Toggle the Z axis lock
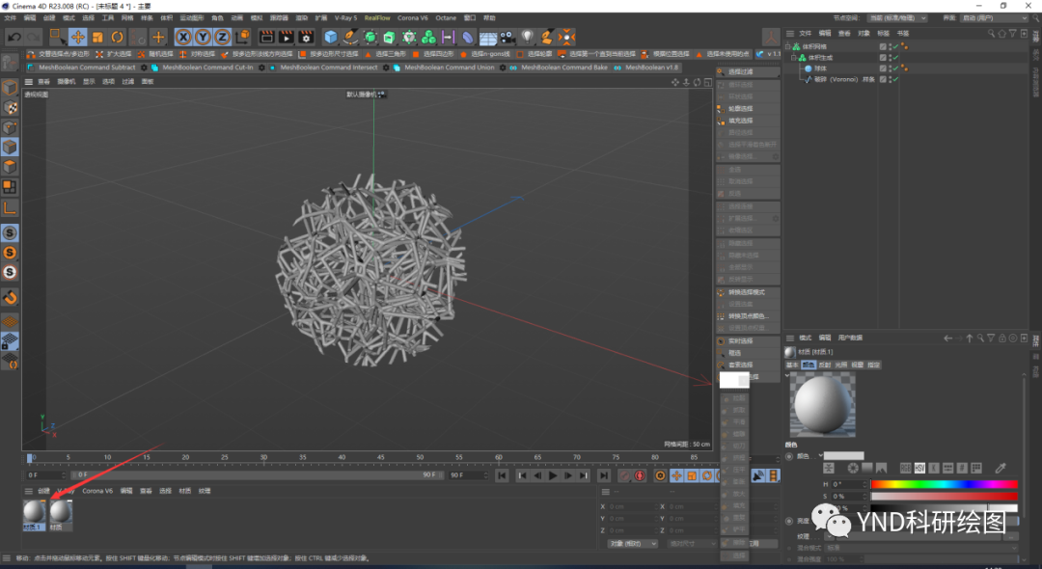The height and width of the screenshot is (569, 1042). pyautogui.click(x=222, y=38)
